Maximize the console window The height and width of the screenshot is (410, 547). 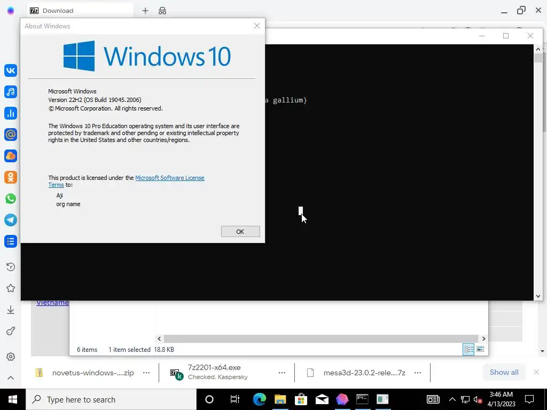[506, 36]
